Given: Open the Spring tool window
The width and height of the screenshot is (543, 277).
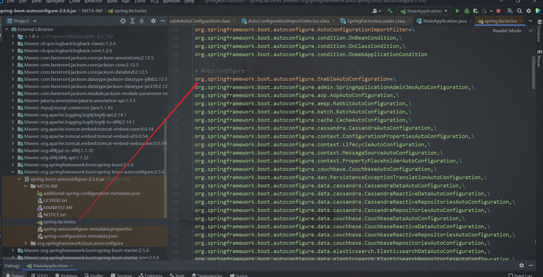Looking at the screenshot, I should coord(239,275).
